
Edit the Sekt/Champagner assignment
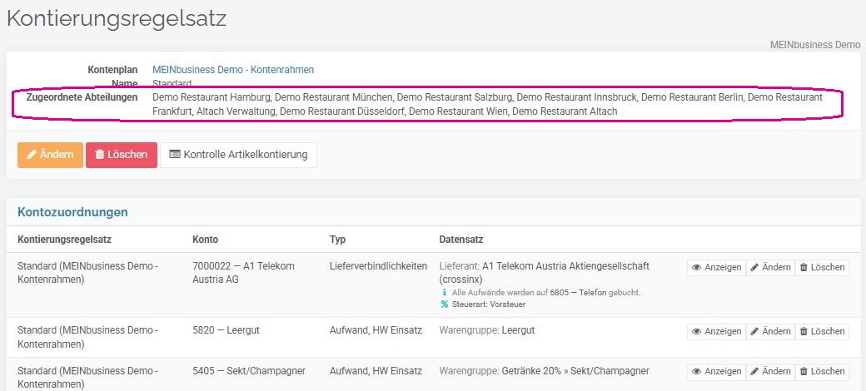(x=770, y=372)
